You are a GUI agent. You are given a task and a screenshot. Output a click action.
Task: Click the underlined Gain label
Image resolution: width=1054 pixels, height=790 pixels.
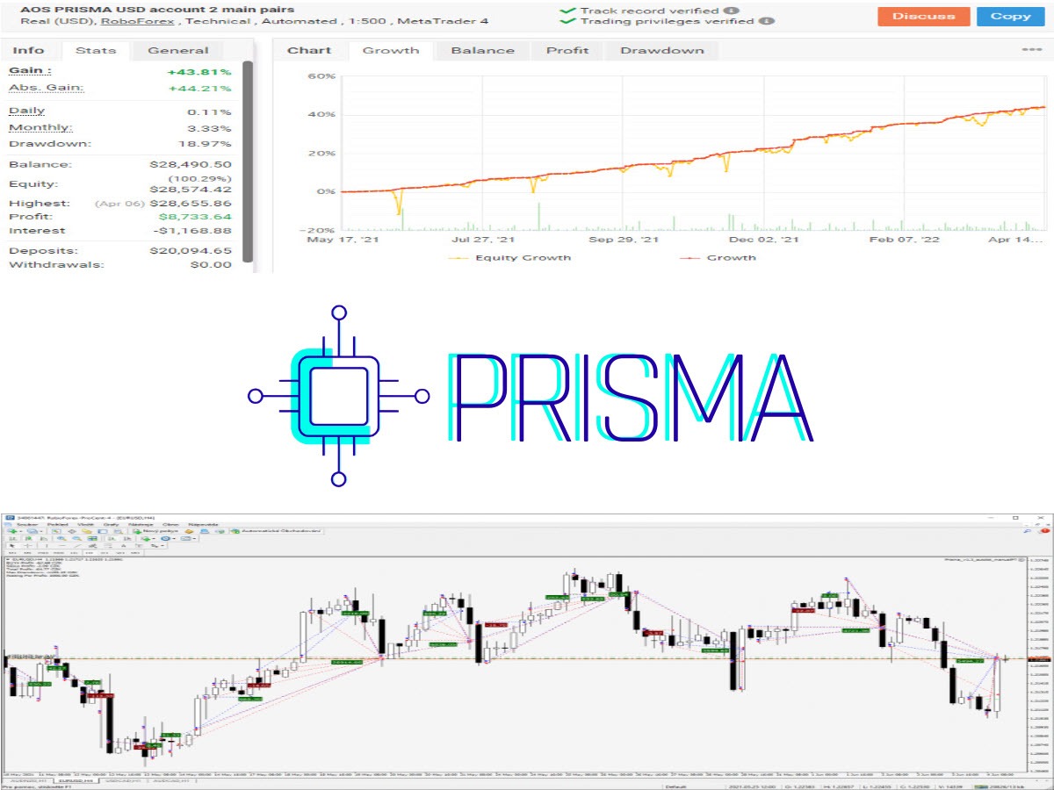(30, 70)
